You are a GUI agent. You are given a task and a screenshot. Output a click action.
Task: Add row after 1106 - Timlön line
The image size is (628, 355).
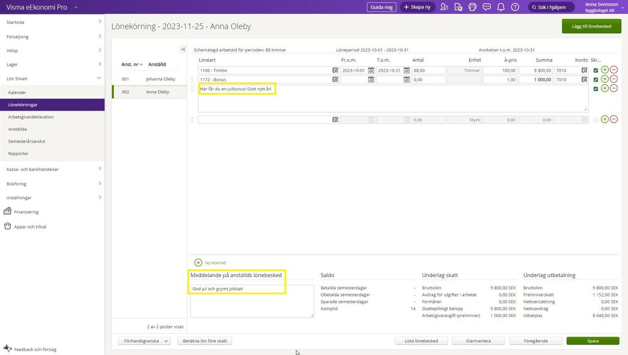point(604,70)
